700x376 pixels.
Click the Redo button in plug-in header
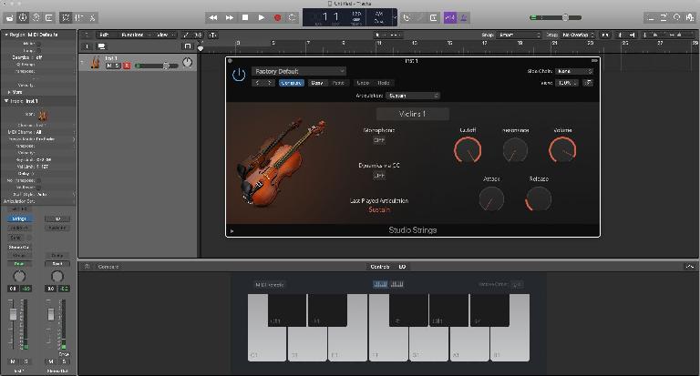click(x=384, y=83)
